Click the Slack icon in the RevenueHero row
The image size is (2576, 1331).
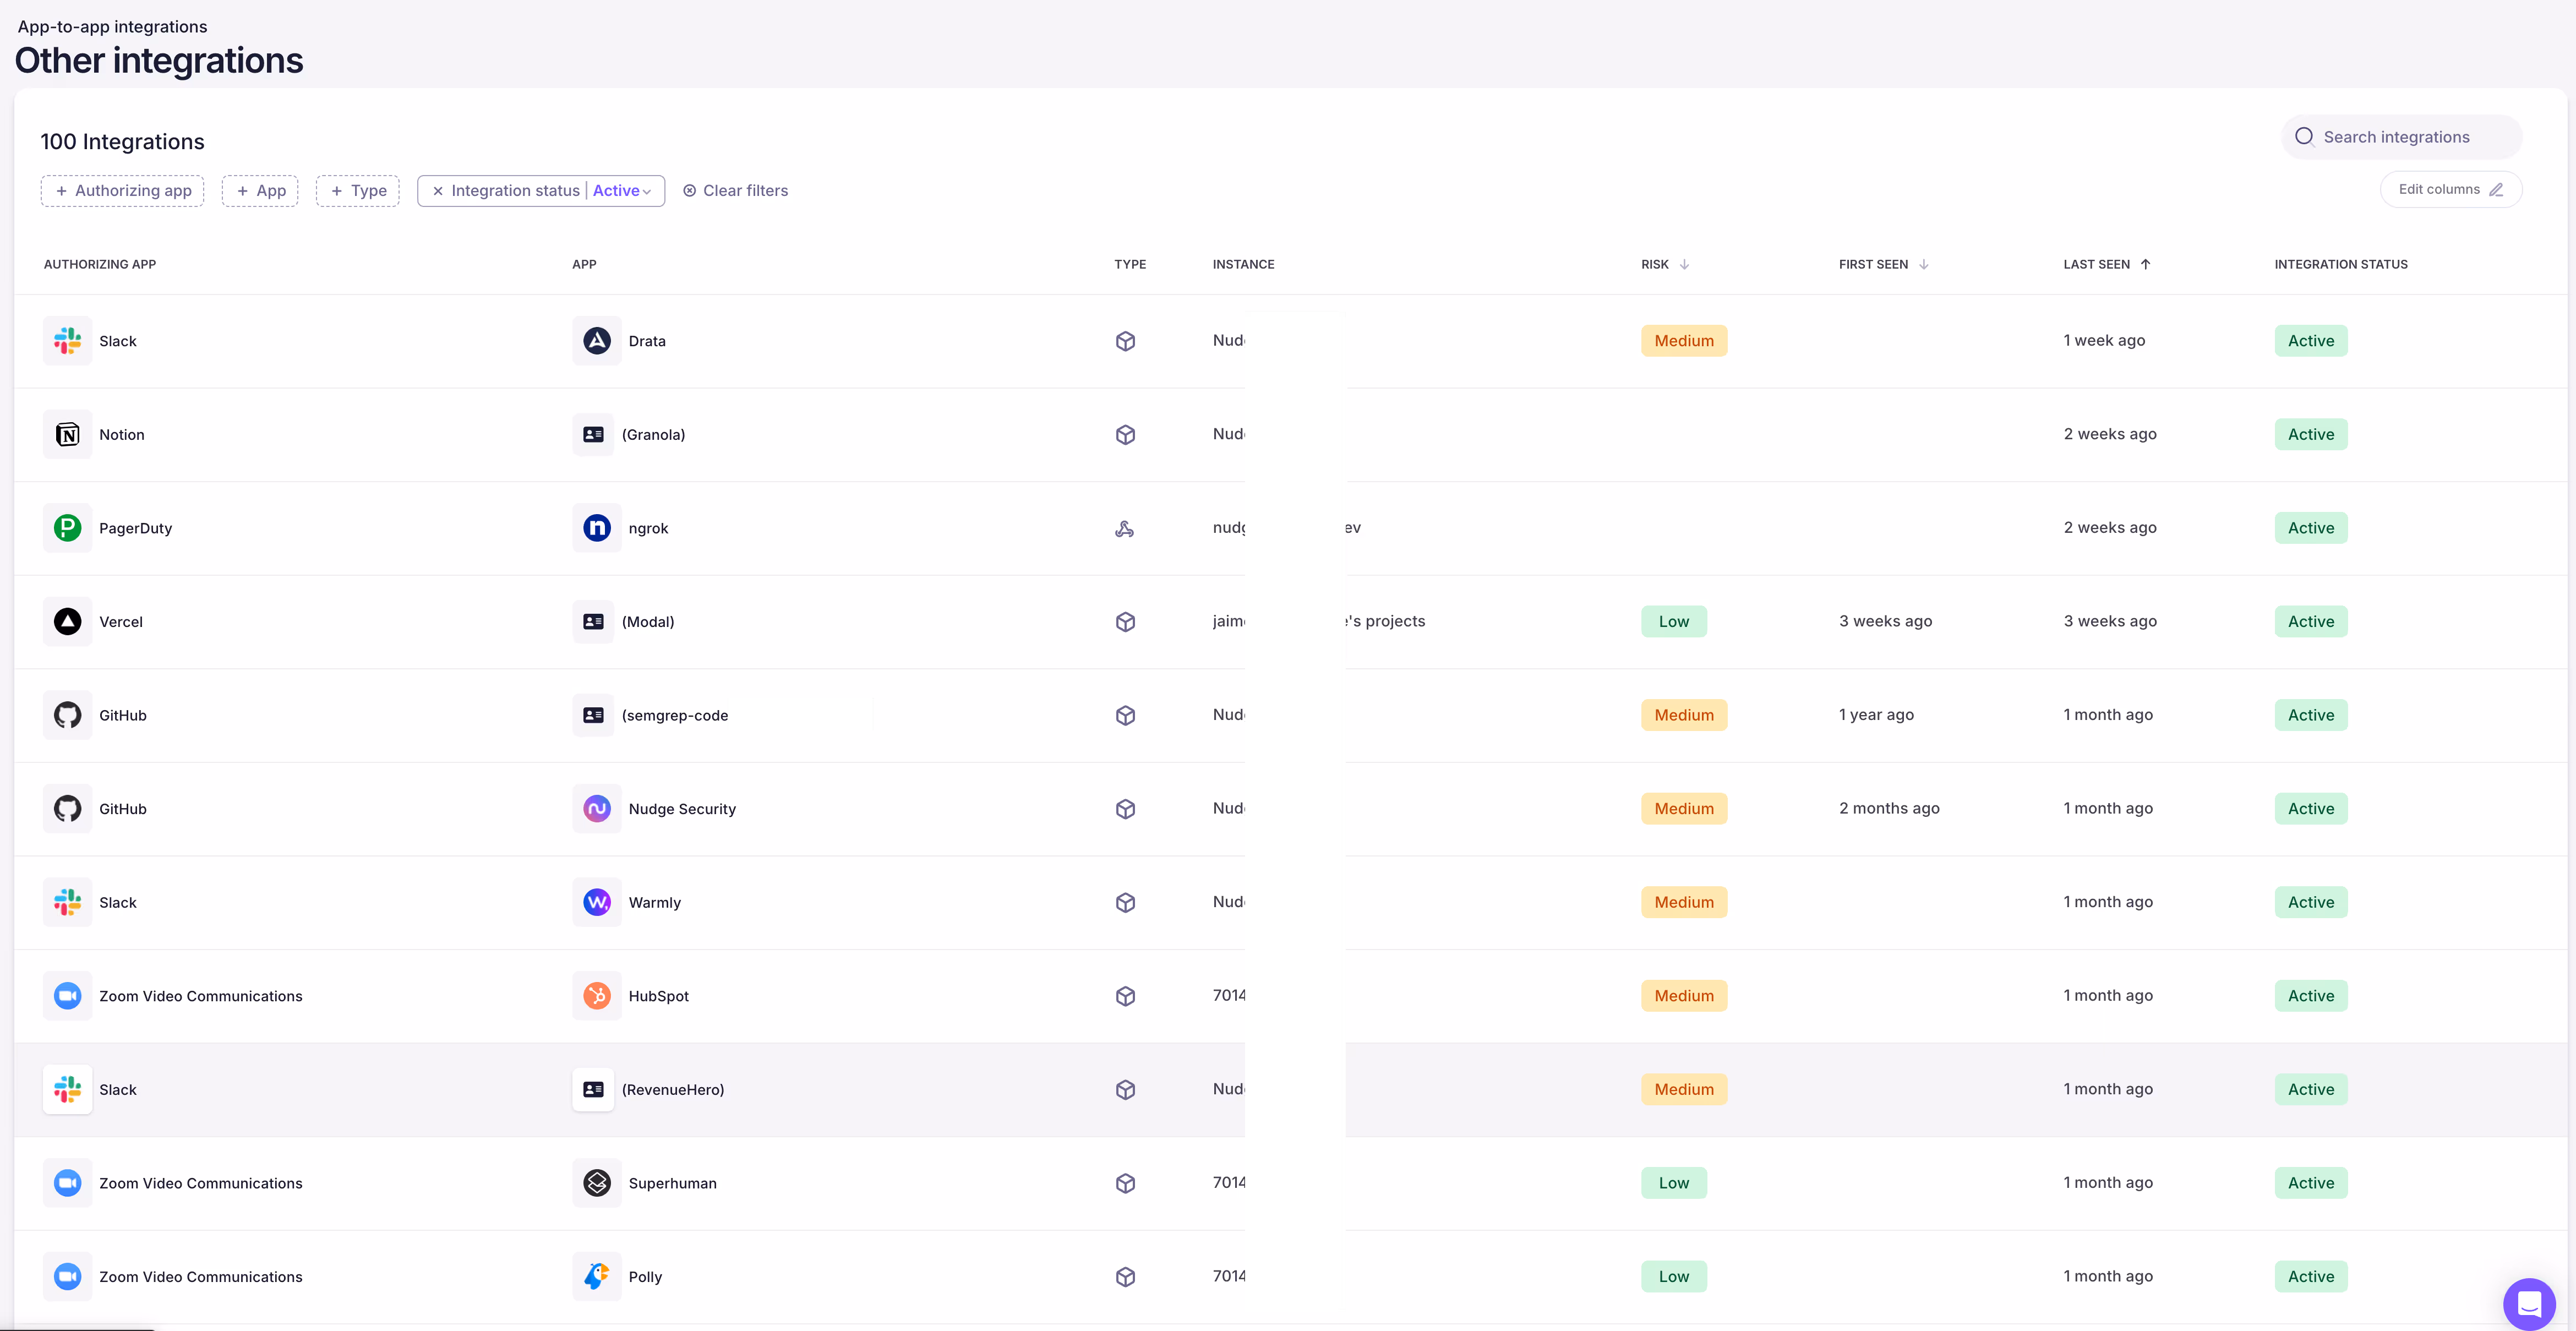[67, 1090]
